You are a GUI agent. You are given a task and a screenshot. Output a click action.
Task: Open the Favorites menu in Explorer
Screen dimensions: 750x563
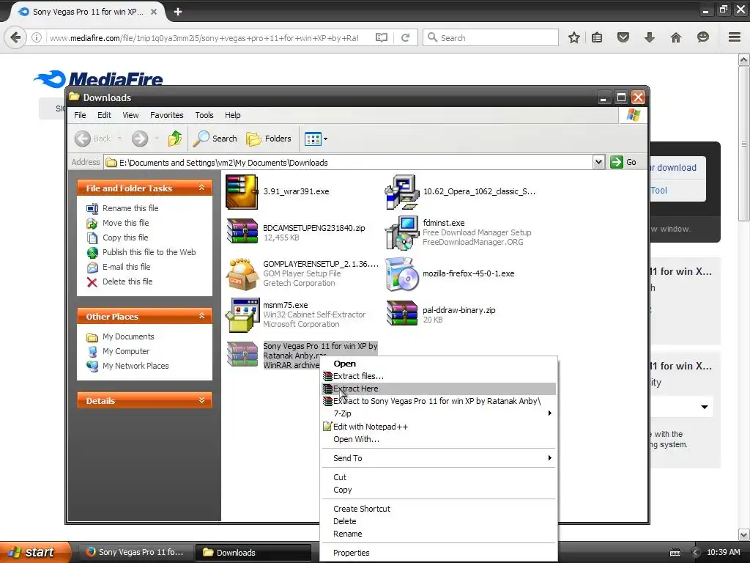166,115
